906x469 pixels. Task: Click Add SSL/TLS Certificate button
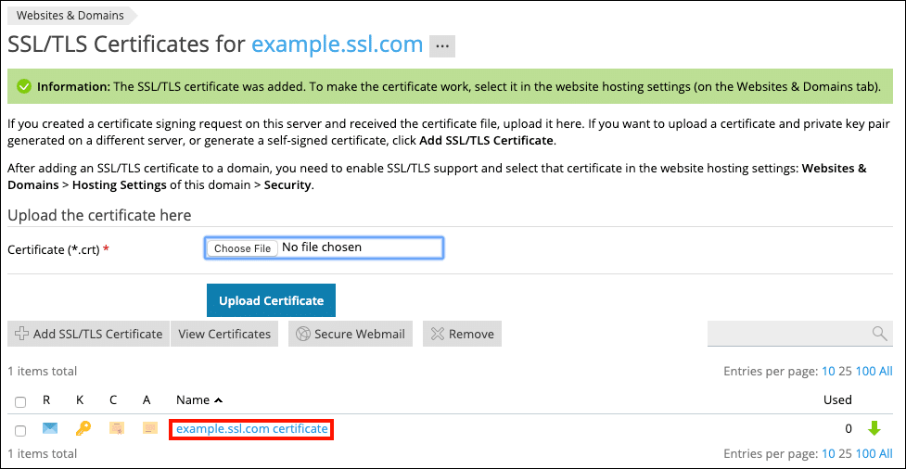88,334
